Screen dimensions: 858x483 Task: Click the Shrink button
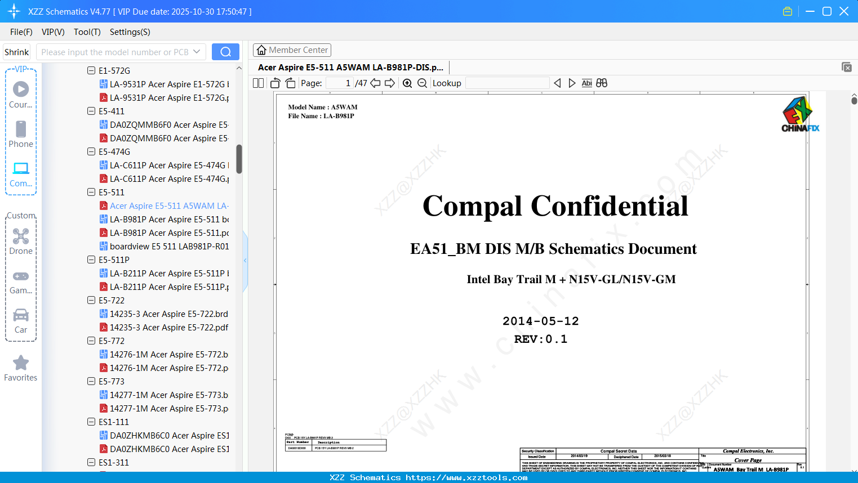point(17,52)
